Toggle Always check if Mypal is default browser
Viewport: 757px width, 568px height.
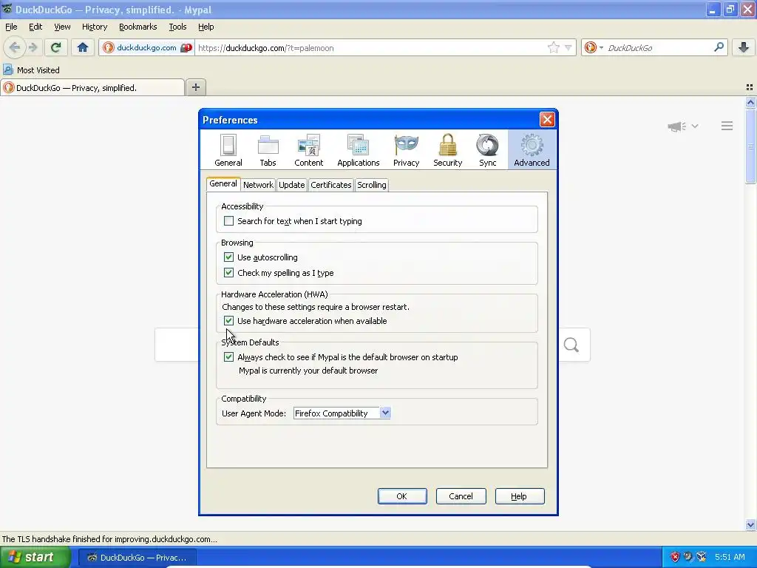coord(228,357)
